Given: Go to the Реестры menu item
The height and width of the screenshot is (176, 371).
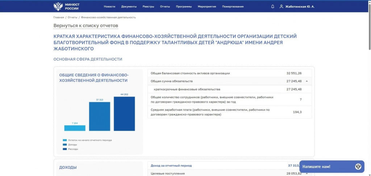Looking at the screenshot, I should click(148, 7).
